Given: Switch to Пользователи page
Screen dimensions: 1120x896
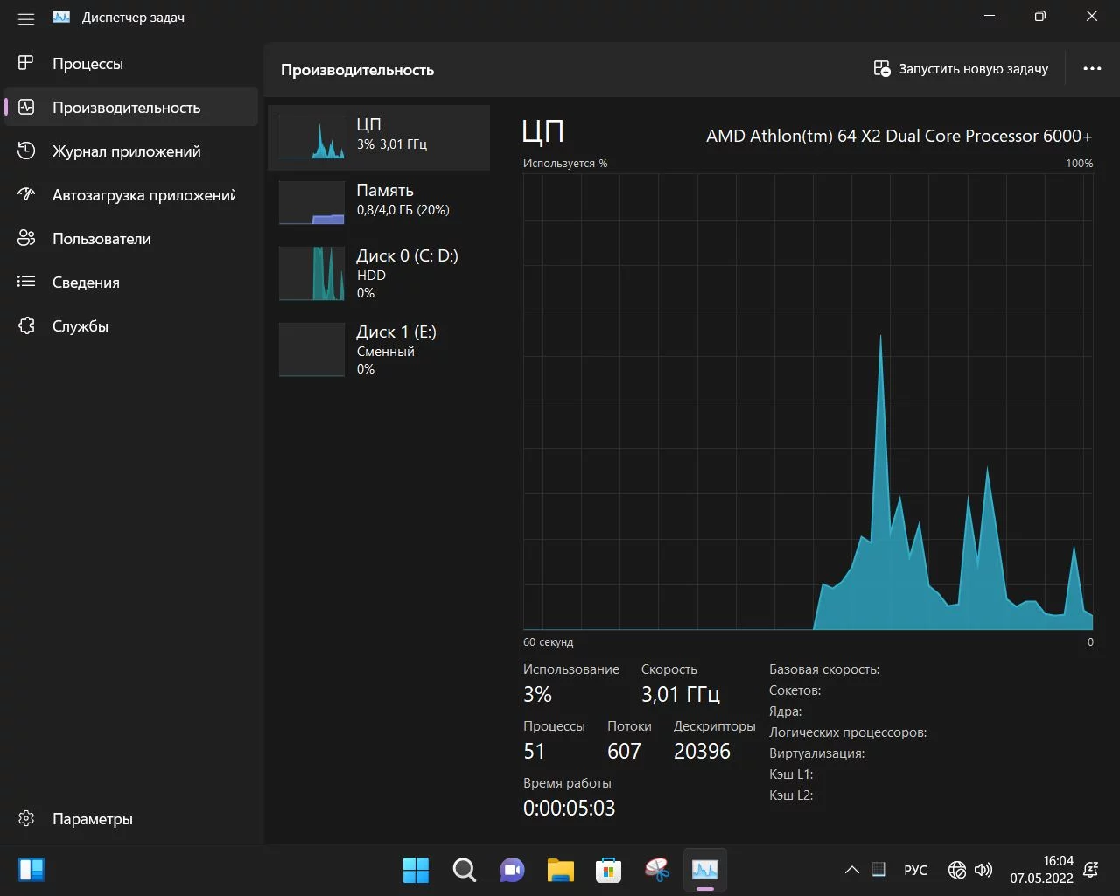Looking at the screenshot, I should click(x=131, y=238).
